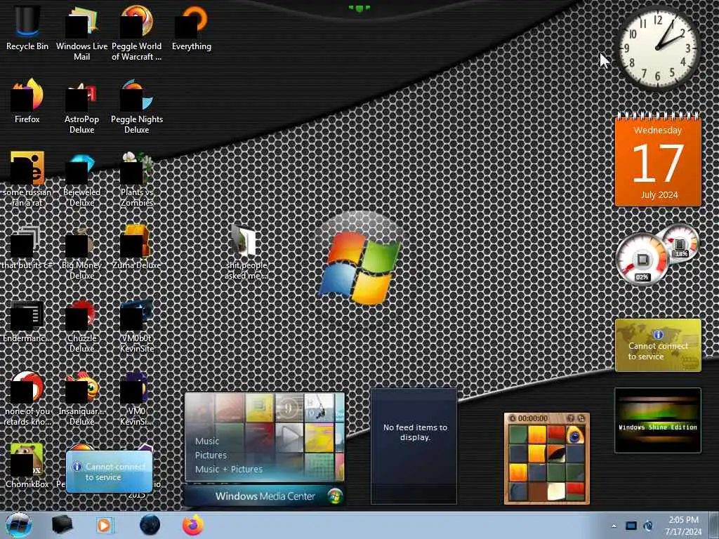
Task: Open the Firefox desktop shortcut
Action: pyautogui.click(x=27, y=101)
